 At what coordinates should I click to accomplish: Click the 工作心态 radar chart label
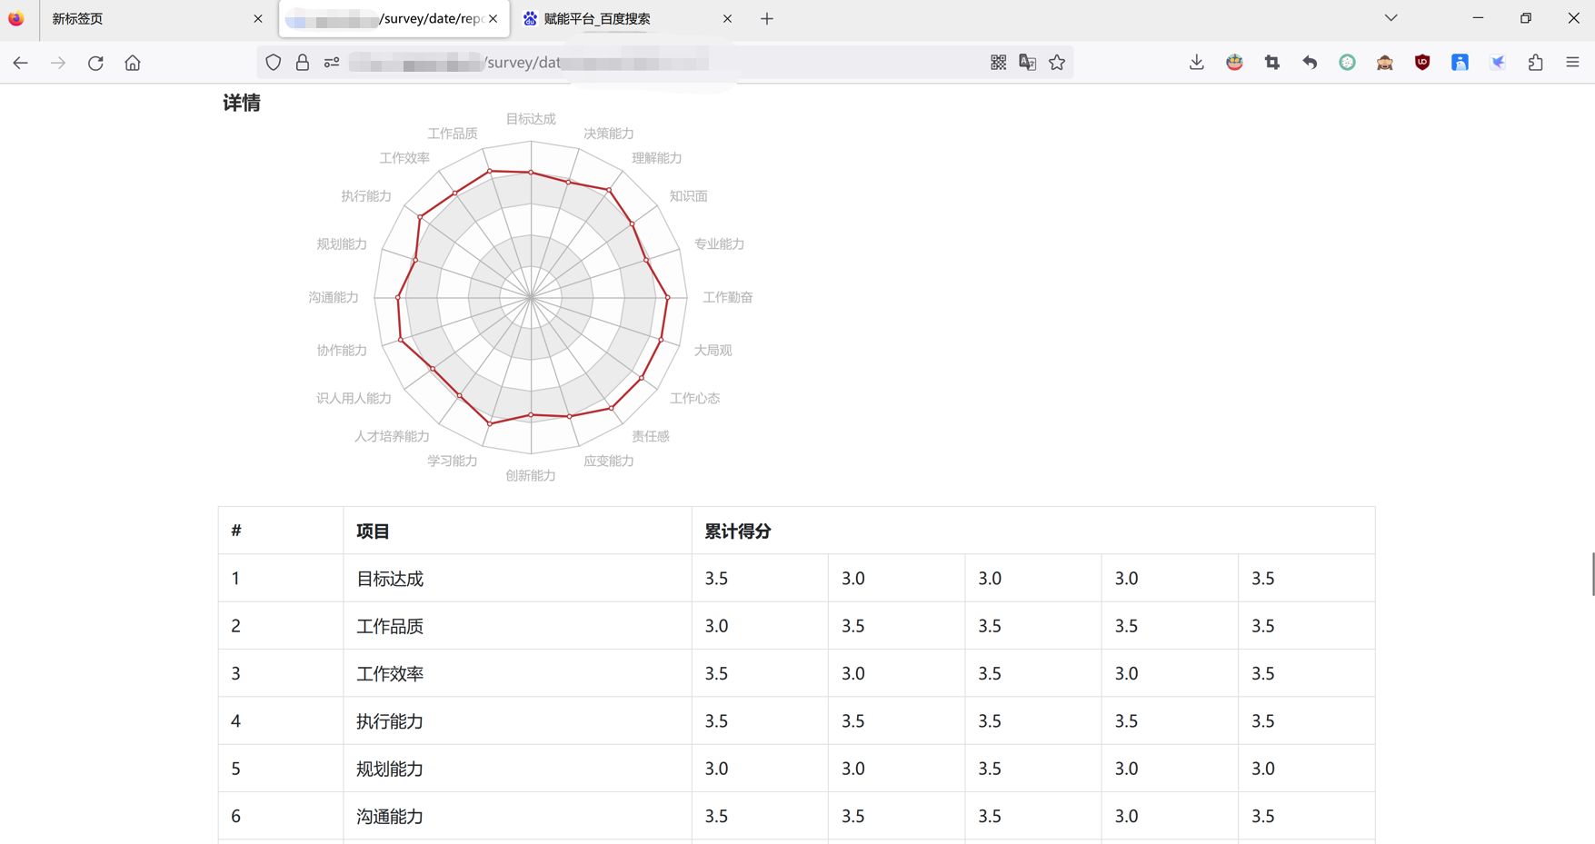point(695,399)
